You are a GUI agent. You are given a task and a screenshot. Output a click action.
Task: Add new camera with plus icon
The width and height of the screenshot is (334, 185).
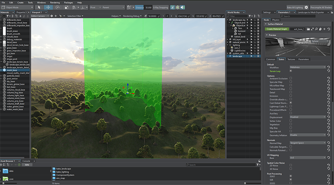point(56,16)
